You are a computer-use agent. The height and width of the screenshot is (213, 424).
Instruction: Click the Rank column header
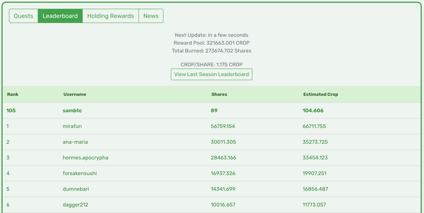[x=13, y=94]
